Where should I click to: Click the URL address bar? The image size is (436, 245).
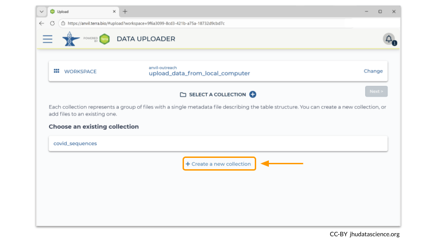point(206,23)
